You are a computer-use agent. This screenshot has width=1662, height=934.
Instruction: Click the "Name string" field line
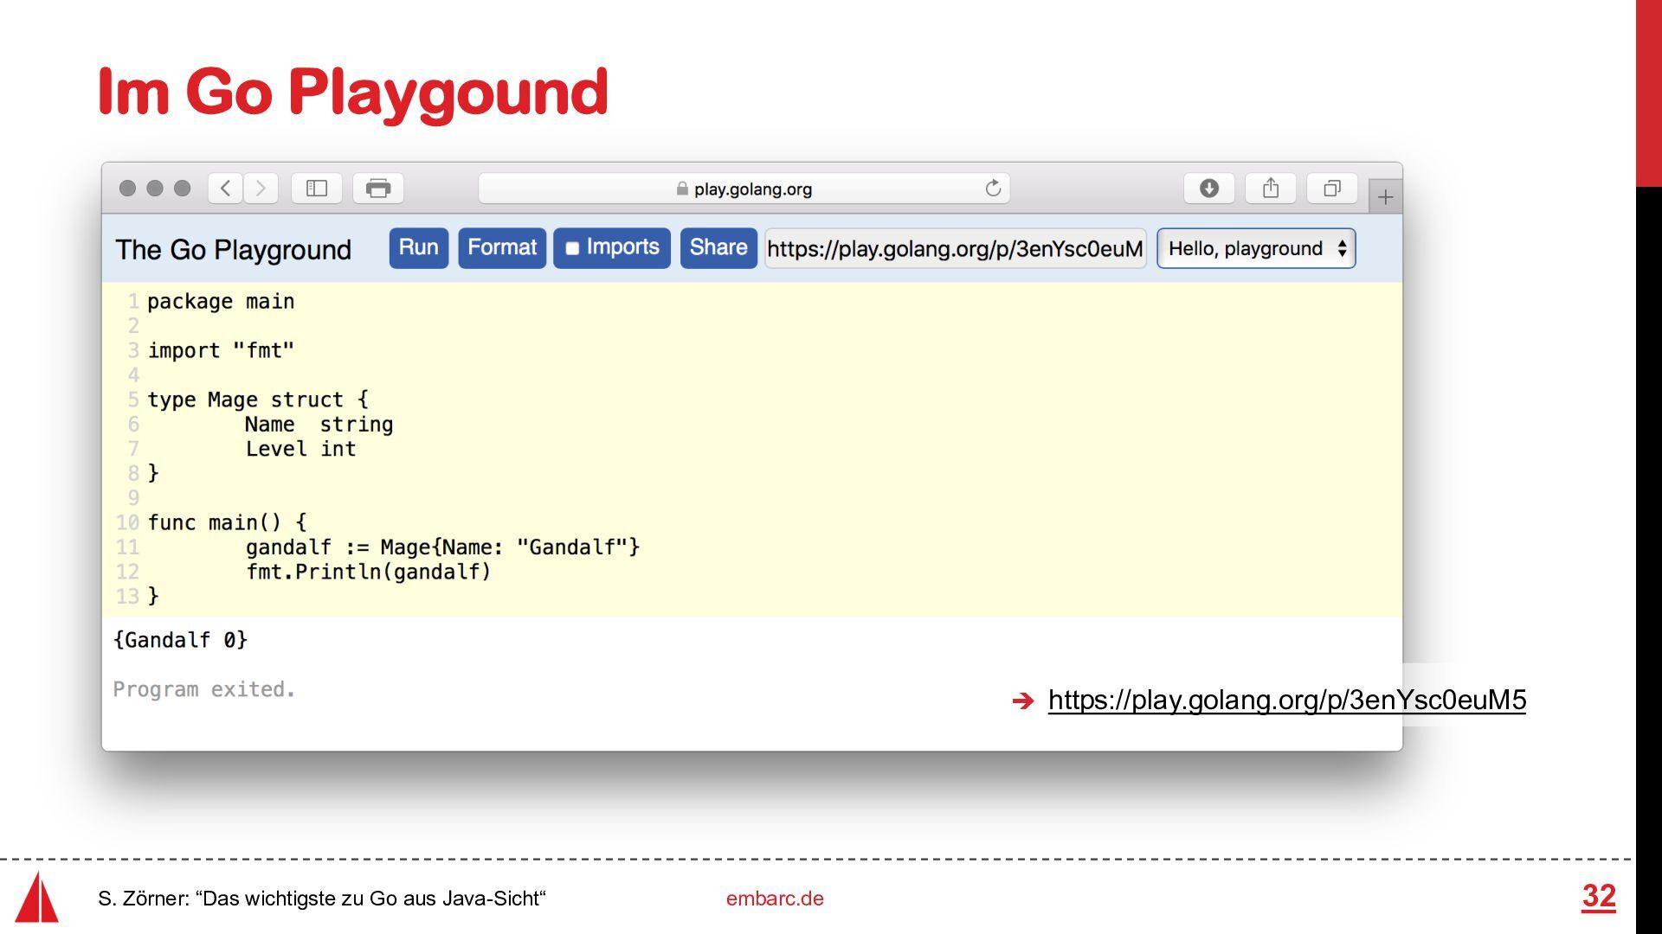[319, 425]
